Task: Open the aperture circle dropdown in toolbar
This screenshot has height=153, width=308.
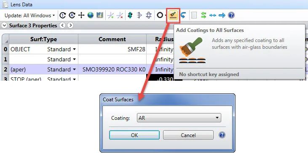Action: [x=166, y=16]
